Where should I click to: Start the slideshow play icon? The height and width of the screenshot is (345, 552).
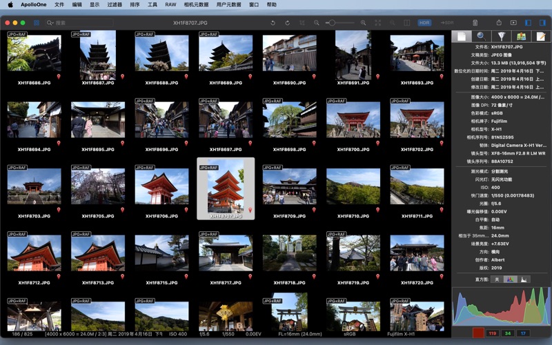(513, 23)
